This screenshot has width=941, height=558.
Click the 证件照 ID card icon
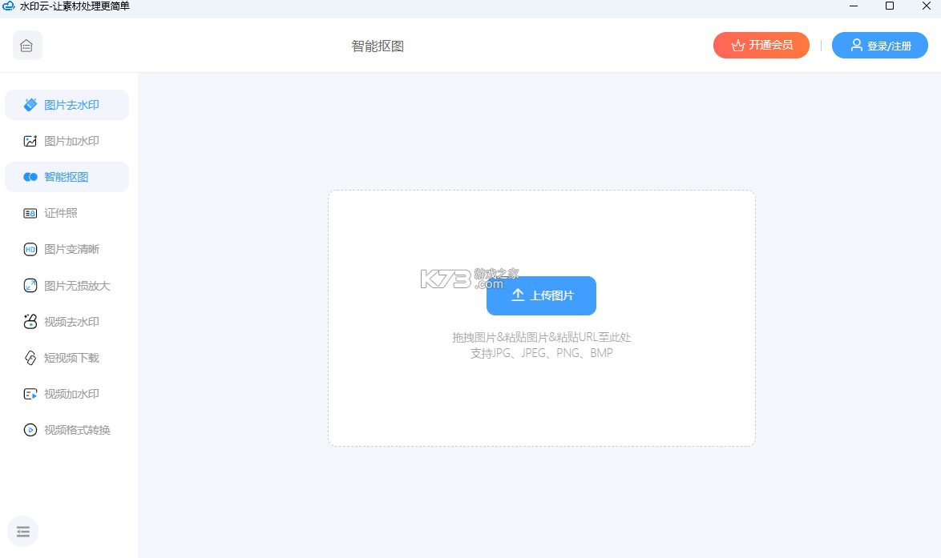coord(30,214)
